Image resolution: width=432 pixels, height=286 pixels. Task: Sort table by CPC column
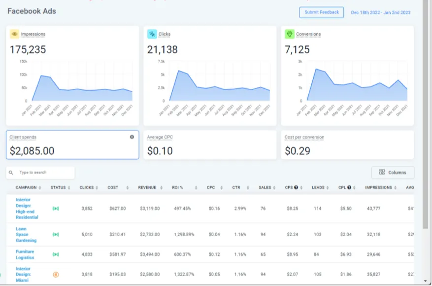221,188
